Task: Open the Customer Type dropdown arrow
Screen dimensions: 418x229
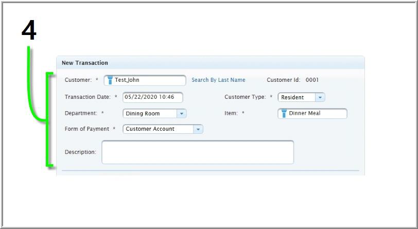Action: click(320, 97)
